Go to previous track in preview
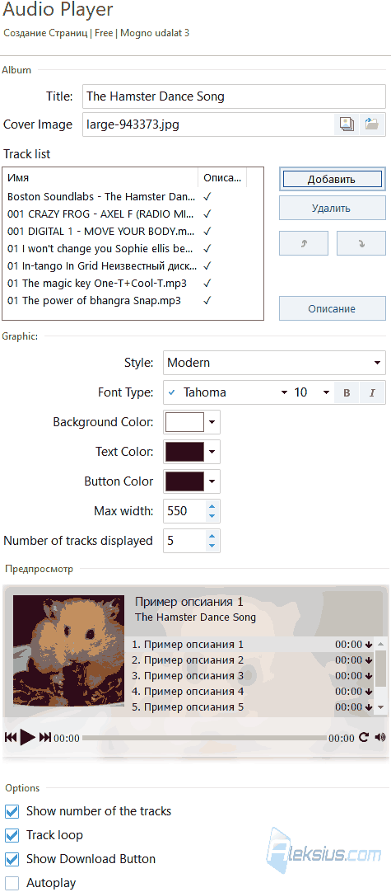This screenshot has height=892, width=391. [11, 738]
